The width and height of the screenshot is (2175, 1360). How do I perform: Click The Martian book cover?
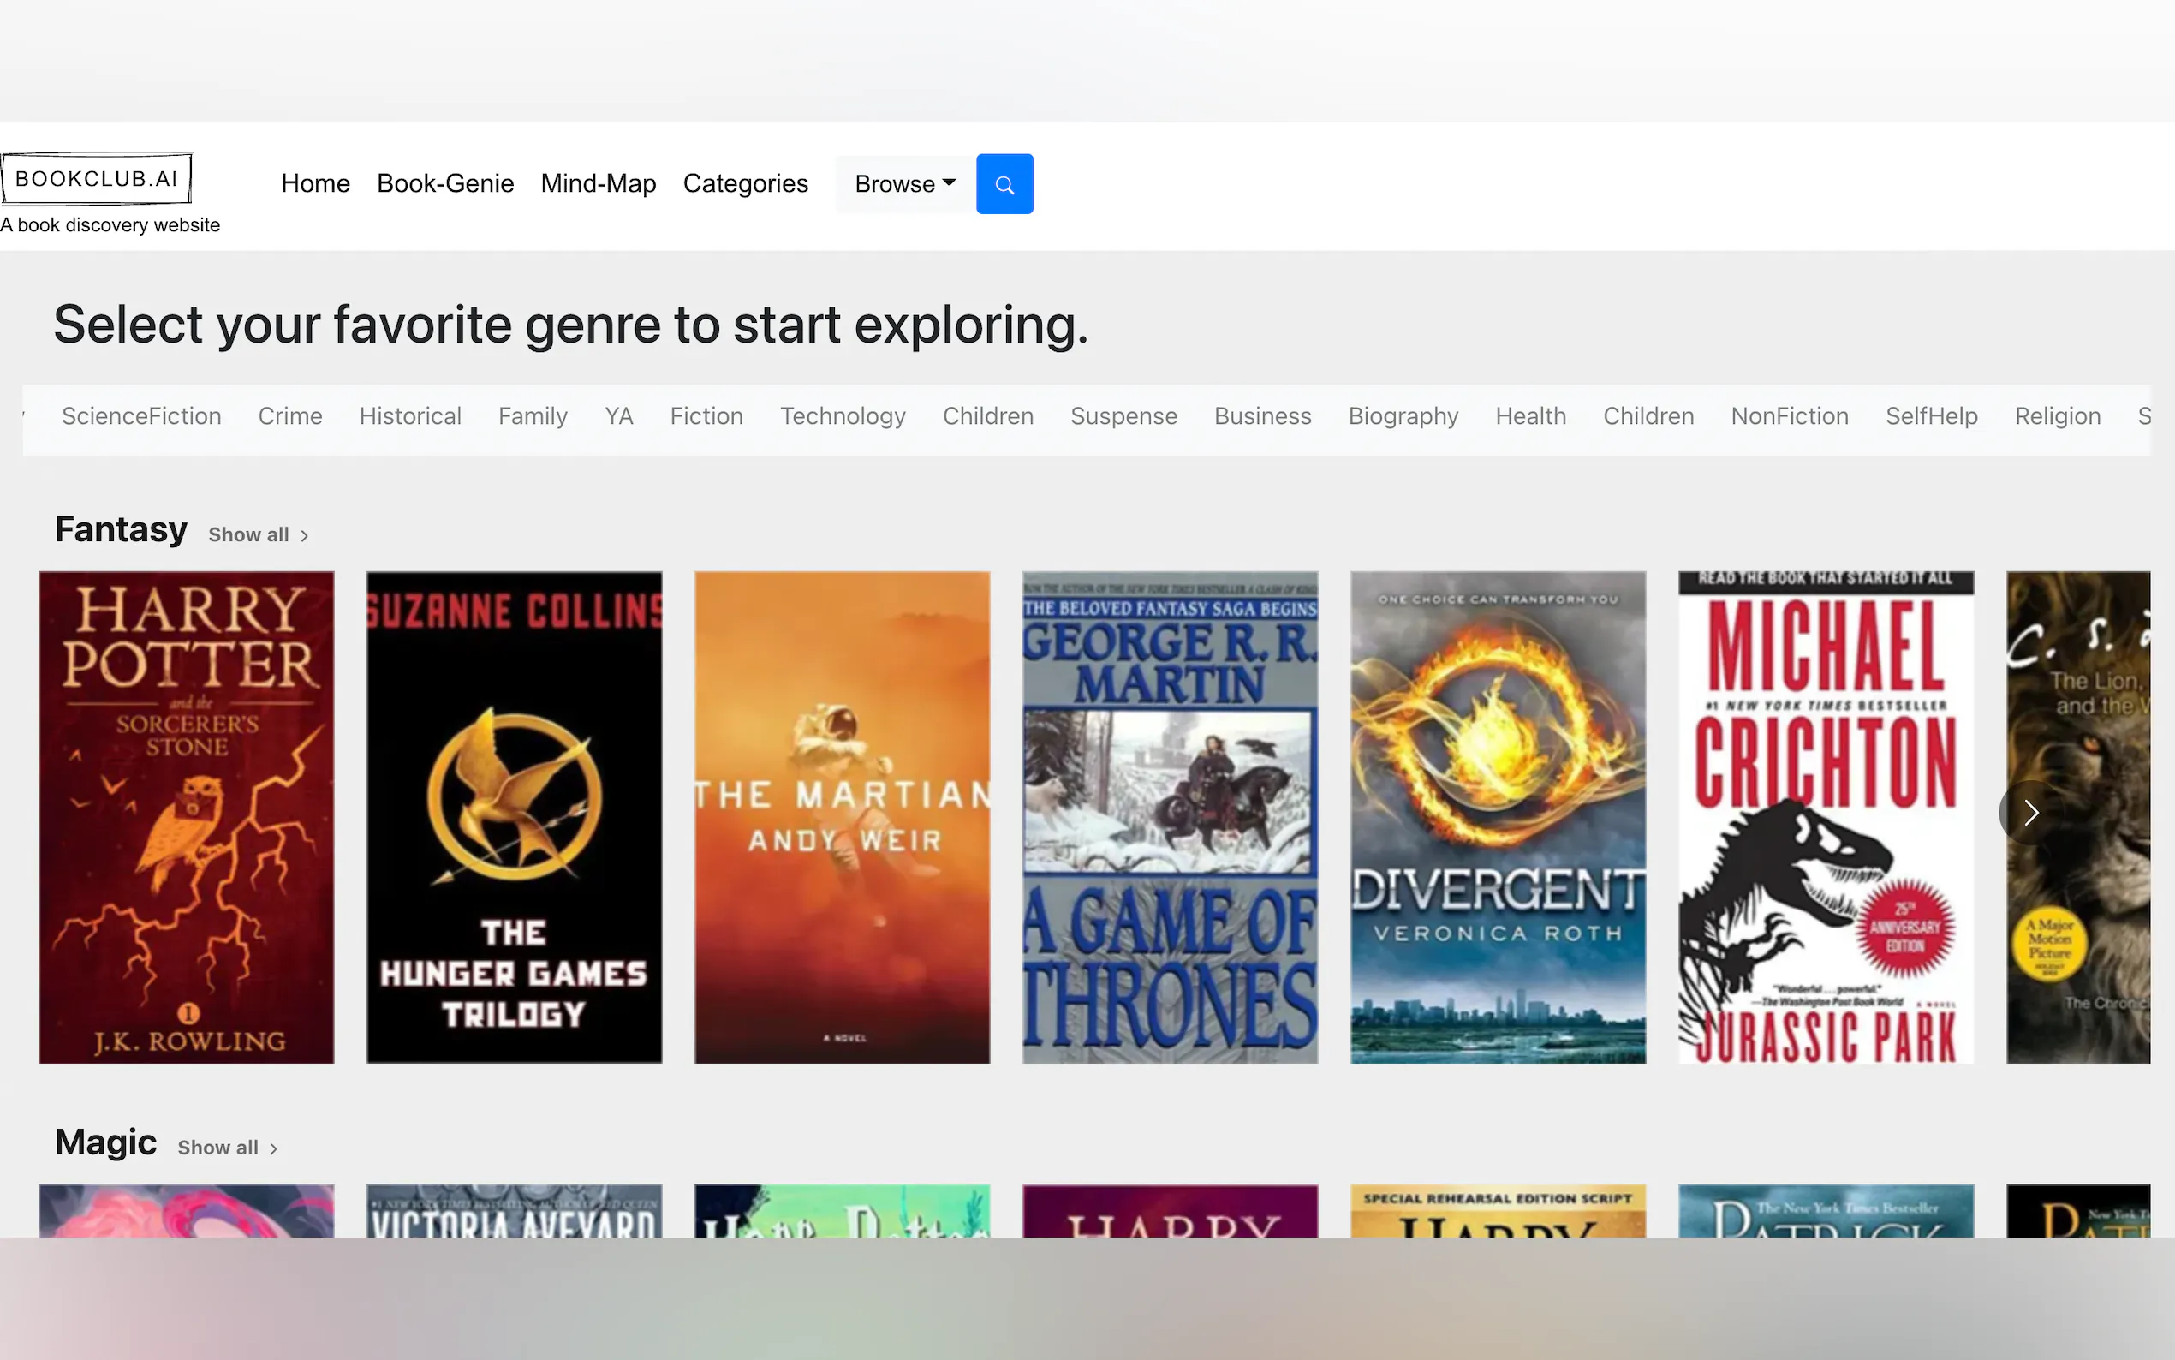tap(842, 817)
